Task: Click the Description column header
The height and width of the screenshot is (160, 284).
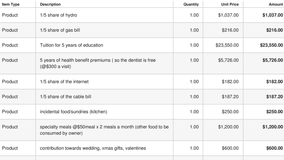Action: click(50, 4)
